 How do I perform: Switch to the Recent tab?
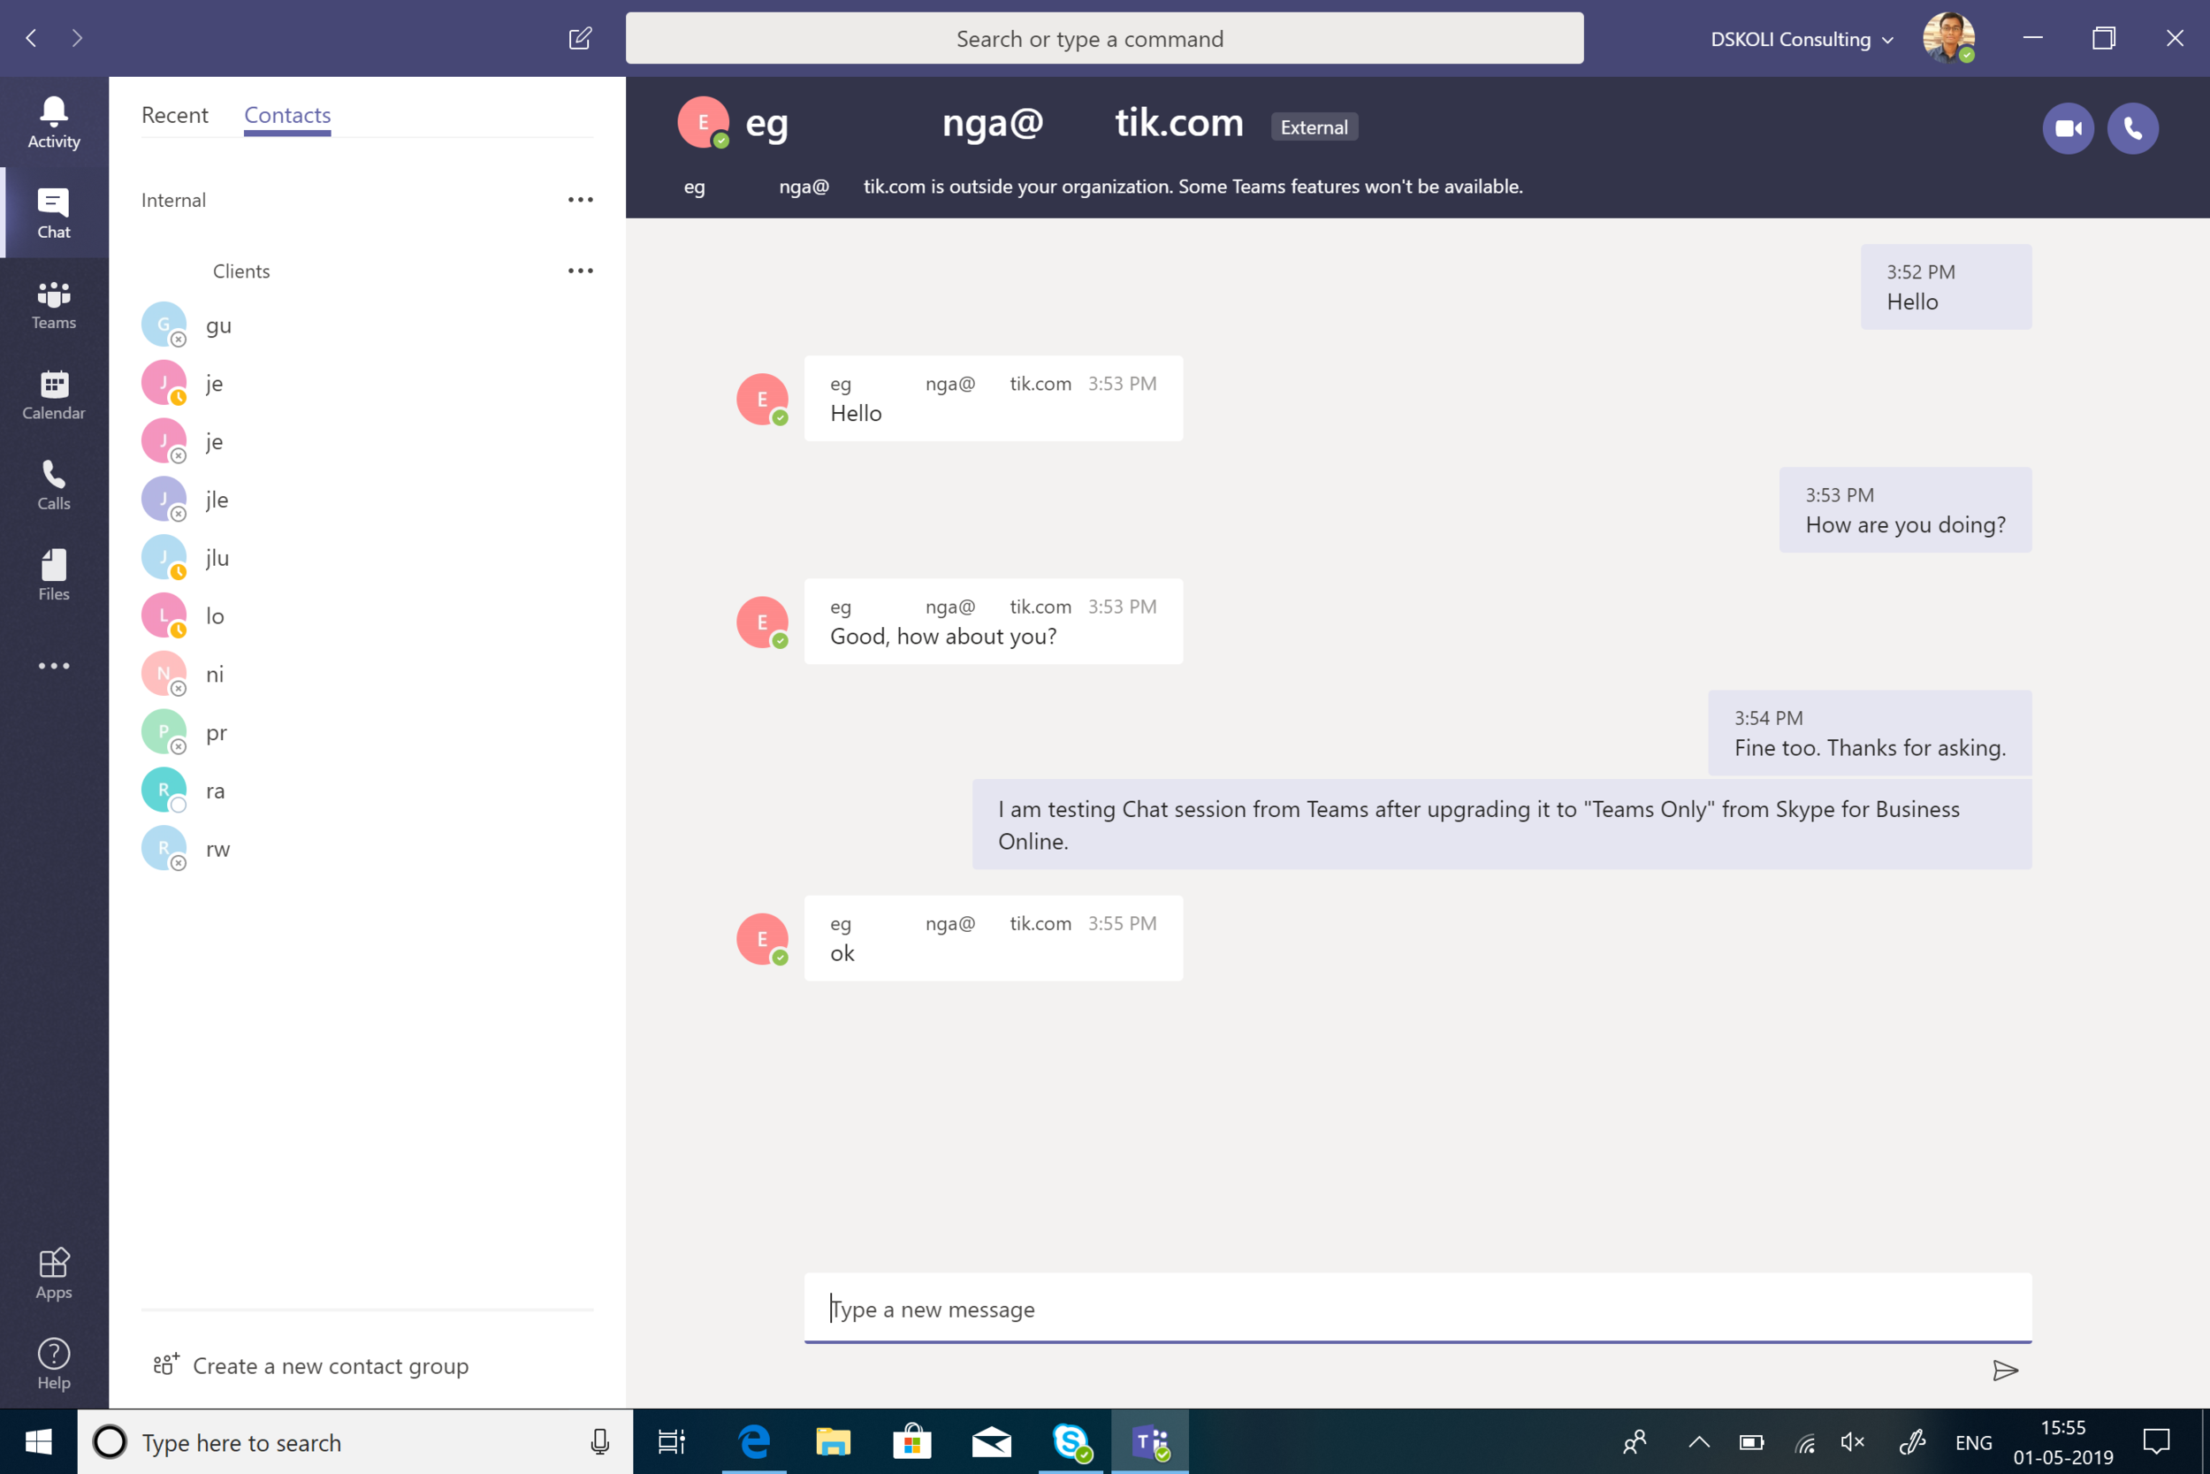(x=175, y=115)
